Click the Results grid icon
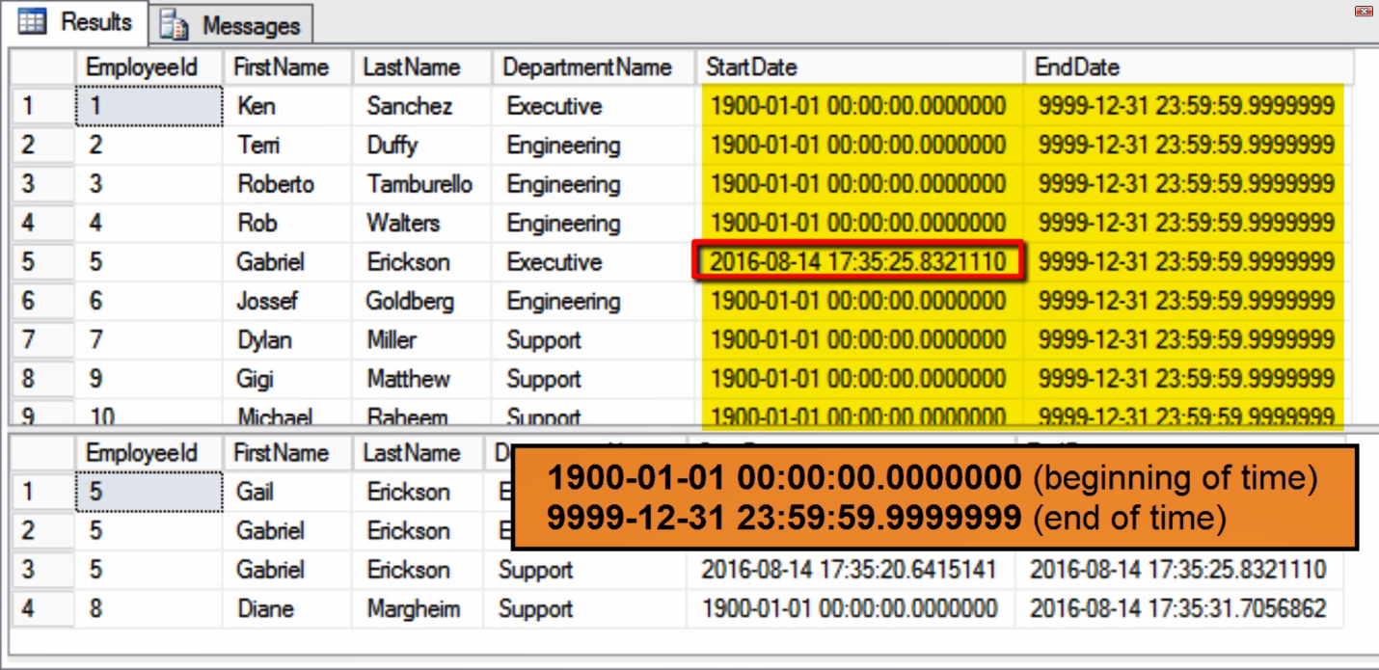The width and height of the screenshot is (1379, 670). tap(32, 21)
